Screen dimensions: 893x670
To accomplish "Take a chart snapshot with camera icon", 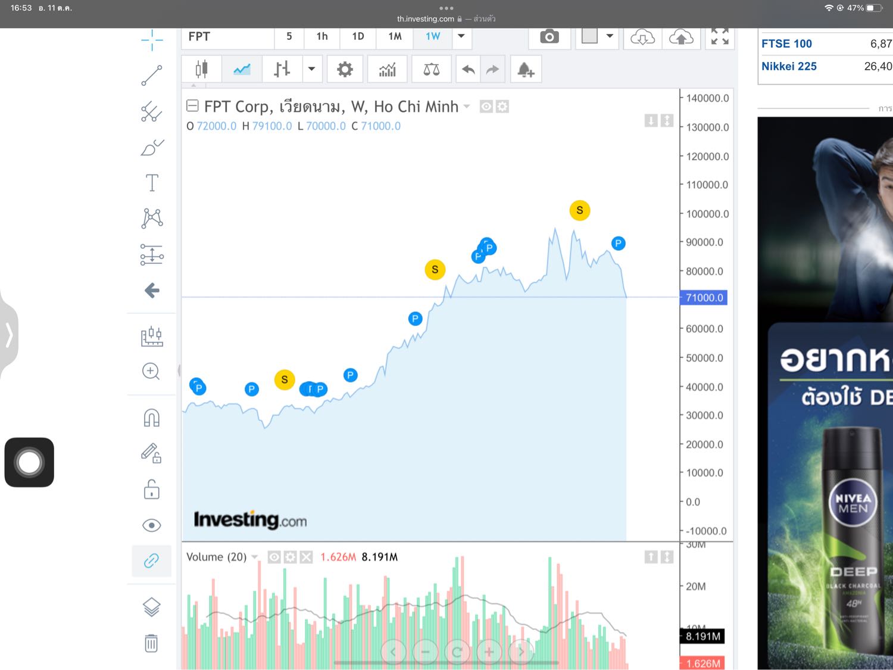I will pos(549,37).
